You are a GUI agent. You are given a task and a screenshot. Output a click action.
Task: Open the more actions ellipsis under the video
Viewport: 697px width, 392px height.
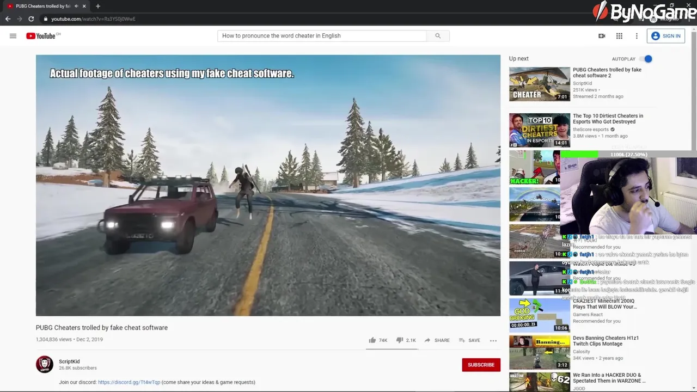pos(493,340)
